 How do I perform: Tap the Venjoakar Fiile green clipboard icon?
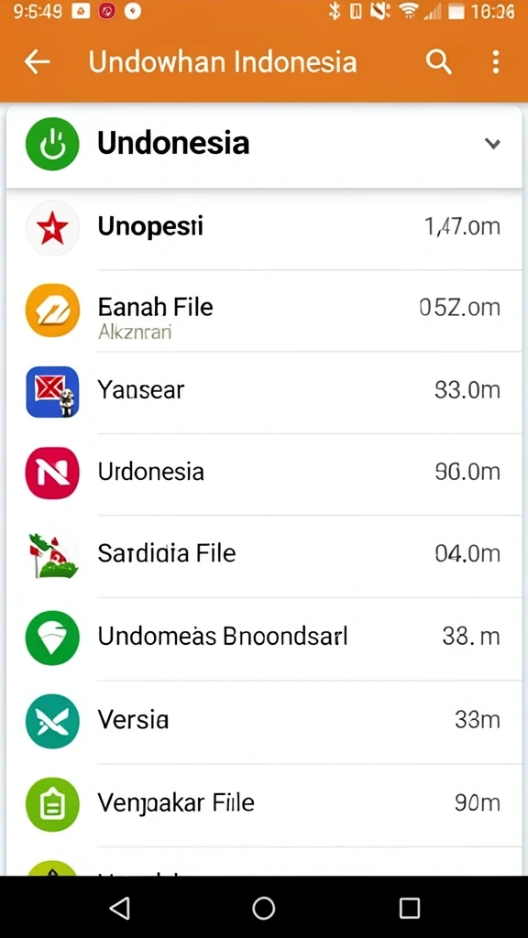coord(52,804)
